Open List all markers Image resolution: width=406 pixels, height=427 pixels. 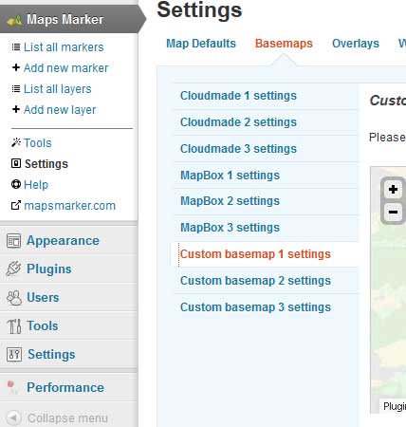pos(64,47)
